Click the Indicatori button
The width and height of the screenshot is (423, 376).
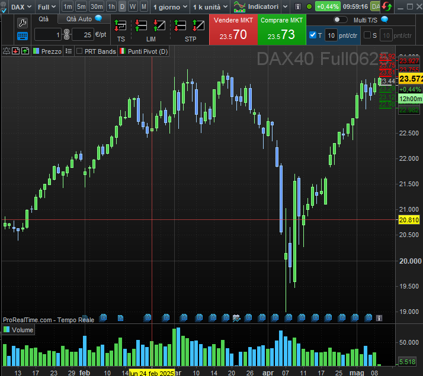[x=256, y=7]
